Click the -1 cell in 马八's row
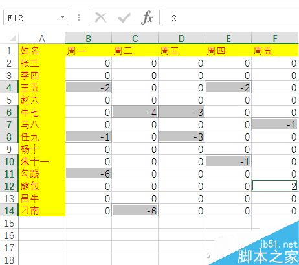299x265 pixels. point(275,124)
